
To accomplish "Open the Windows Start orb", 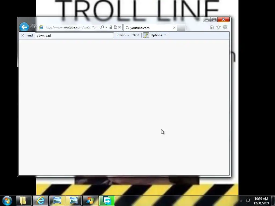I will [x=7, y=201].
